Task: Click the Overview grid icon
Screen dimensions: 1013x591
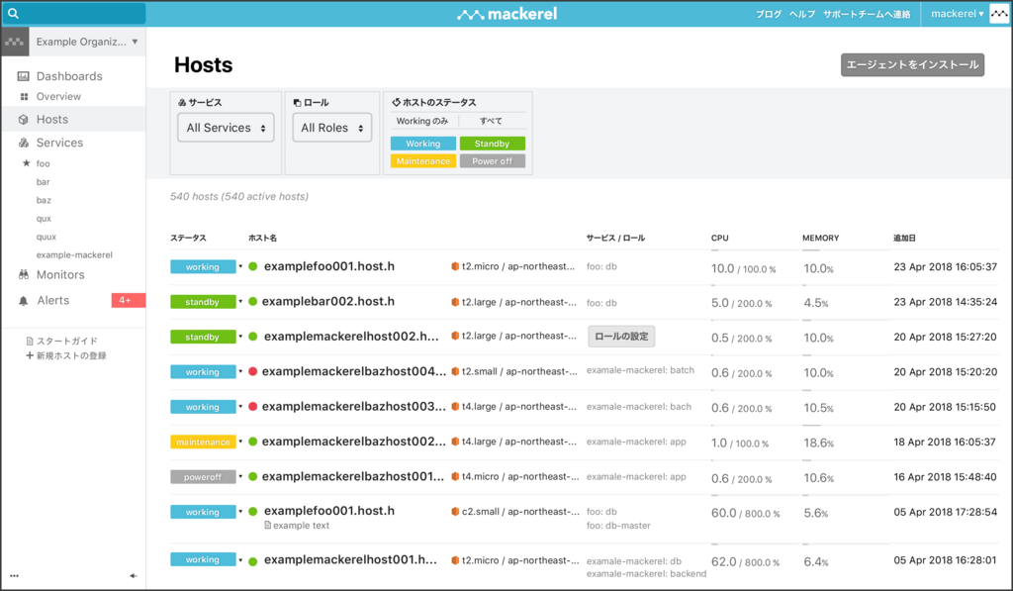Action: pyautogui.click(x=24, y=96)
